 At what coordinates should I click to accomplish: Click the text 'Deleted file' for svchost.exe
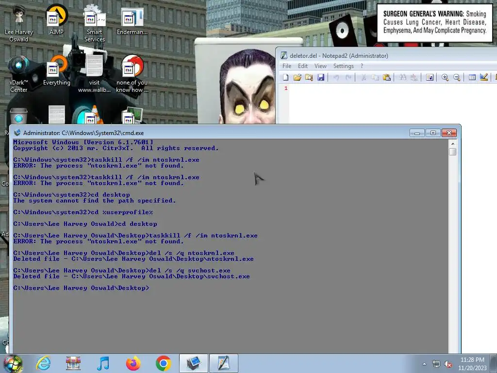click(36, 276)
